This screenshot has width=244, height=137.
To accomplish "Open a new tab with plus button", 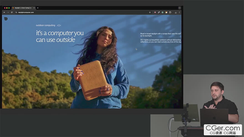I will [x=38, y=8].
